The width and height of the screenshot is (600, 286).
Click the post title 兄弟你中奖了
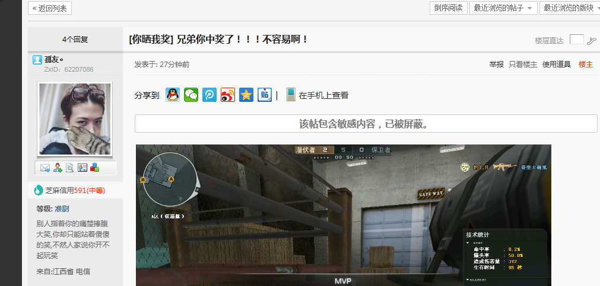242,39
